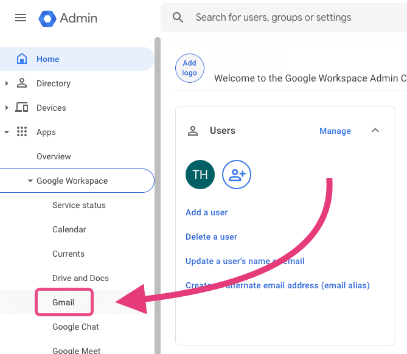The height and width of the screenshot is (354, 407).
Task: Click the sidebar vertical scrollbar
Action: click(x=158, y=196)
